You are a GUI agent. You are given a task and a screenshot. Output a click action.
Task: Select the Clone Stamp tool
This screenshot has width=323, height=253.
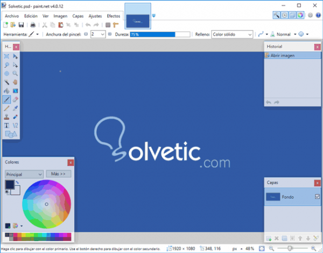coord(6,117)
